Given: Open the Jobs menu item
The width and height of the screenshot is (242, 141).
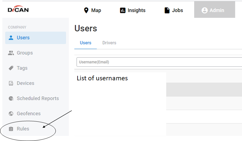Looking at the screenshot, I should (x=174, y=10).
